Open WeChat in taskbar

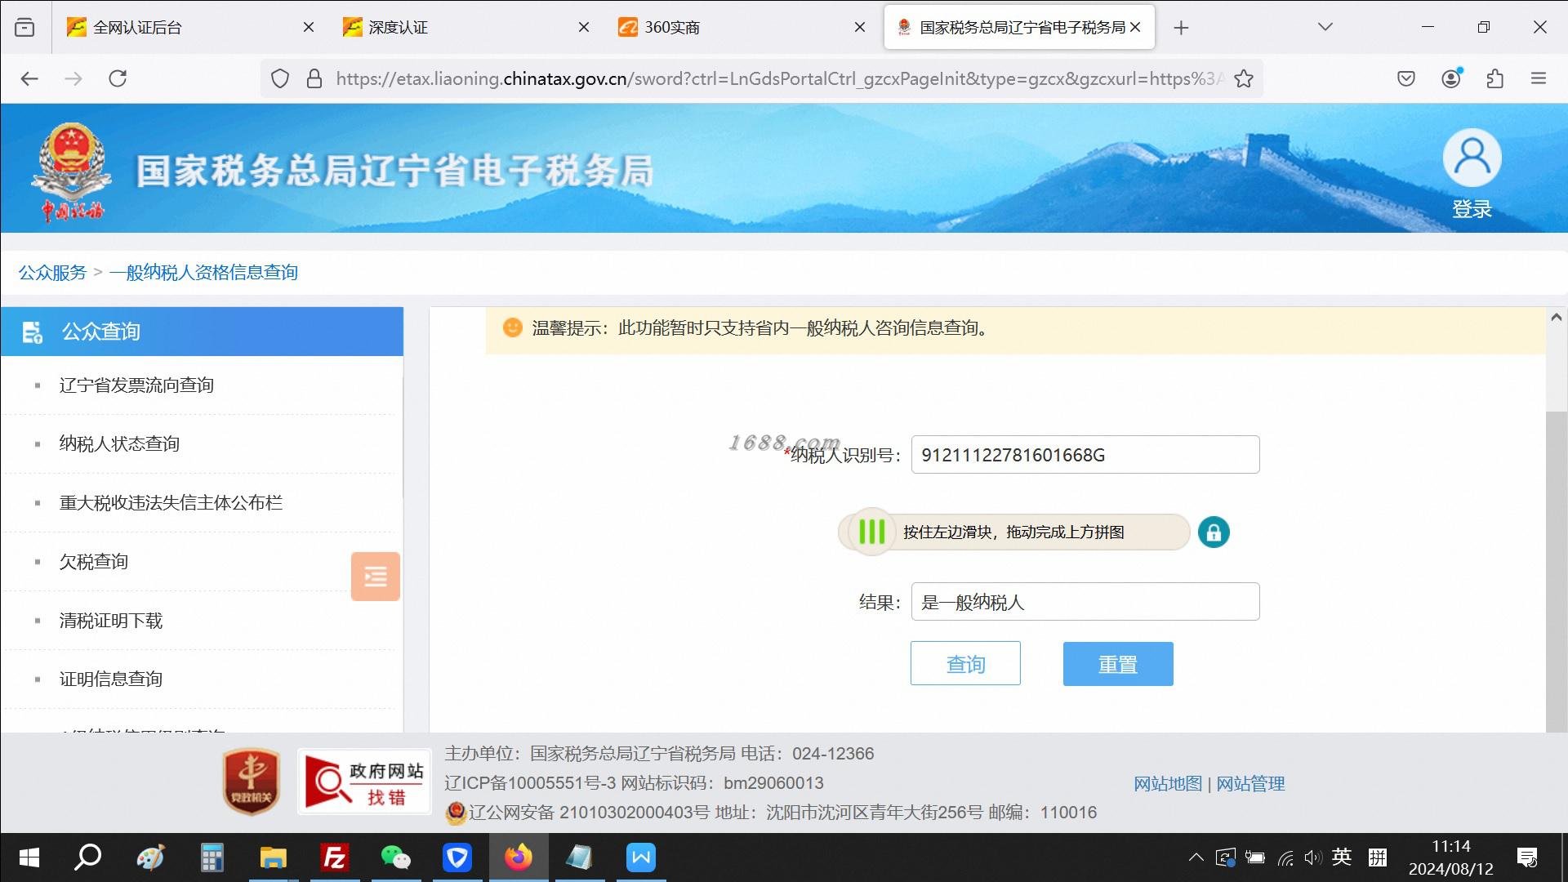396,857
